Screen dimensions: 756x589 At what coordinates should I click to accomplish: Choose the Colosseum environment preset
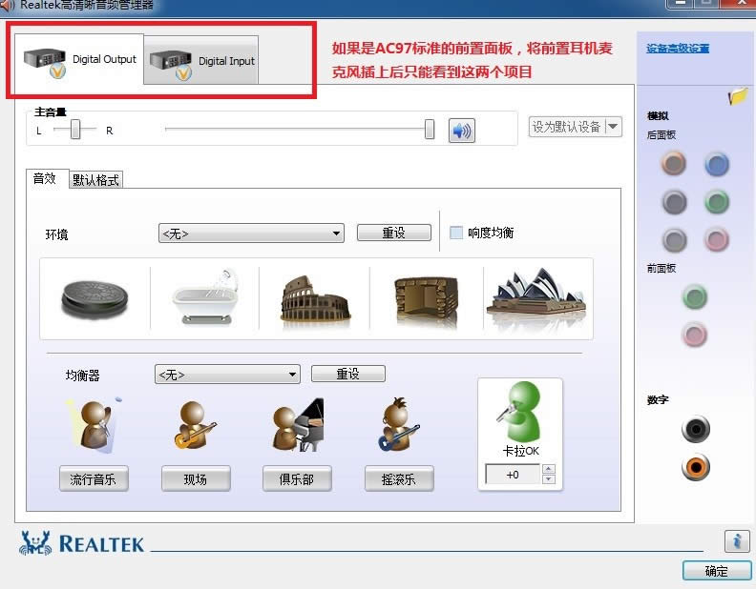point(314,297)
